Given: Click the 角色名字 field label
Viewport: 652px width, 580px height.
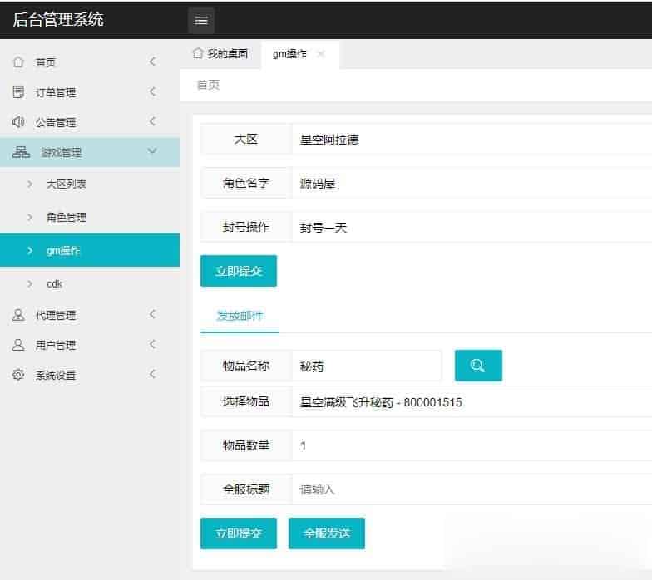Looking at the screenshot, I should (x=246, y=183).
